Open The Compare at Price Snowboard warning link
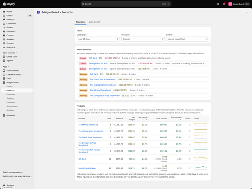 coord(105,96)
